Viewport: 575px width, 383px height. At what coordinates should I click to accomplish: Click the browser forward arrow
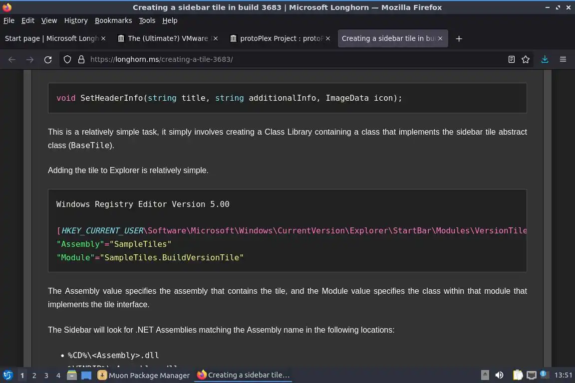point(30,59)
